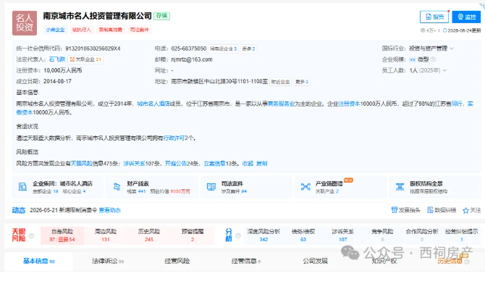This screenshot has width=485, height=289.
Task: Open 商务服务业 link in description
Action: click(x=281, y=104)
